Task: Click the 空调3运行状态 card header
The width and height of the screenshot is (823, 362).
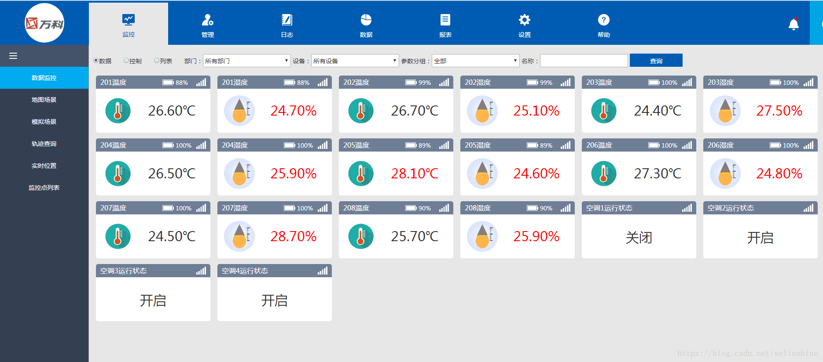Action: (x=153, y=271)
